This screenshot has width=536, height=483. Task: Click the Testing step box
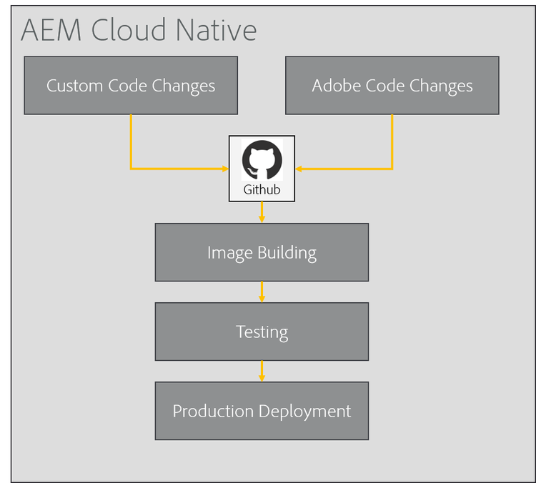pos(262,332)
